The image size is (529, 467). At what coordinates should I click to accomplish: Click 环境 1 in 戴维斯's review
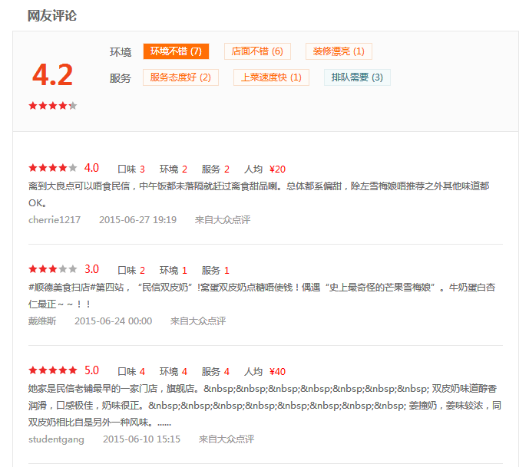[x=174, y=270]
